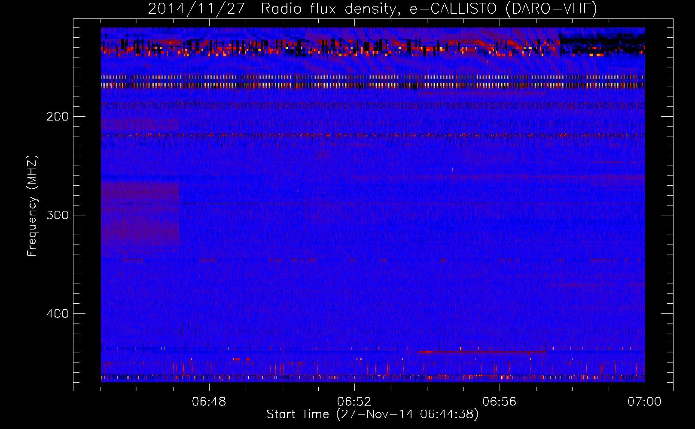This screenshot has height=429, width=695.
Task: Click the 200 frequency tick label
Action: coord(58,117)
